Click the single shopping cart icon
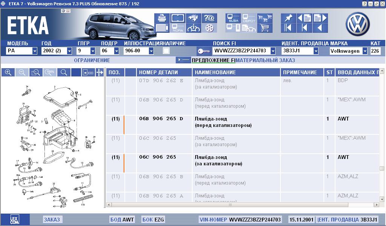Image resolution: width=386 pixels, height=226 pixels. (x=265, y=28)
